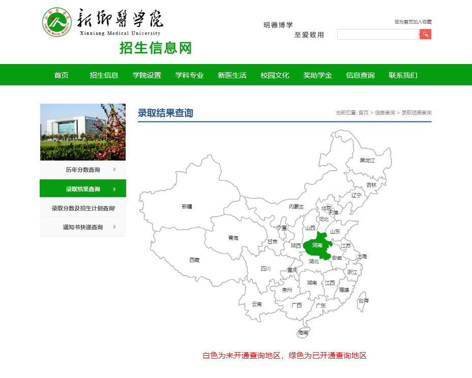
Task: Click 山东 province on the map
Action: pos(335,232)
